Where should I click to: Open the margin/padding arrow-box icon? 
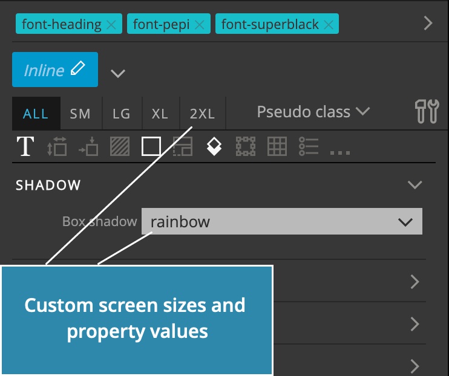pos(88,146)
